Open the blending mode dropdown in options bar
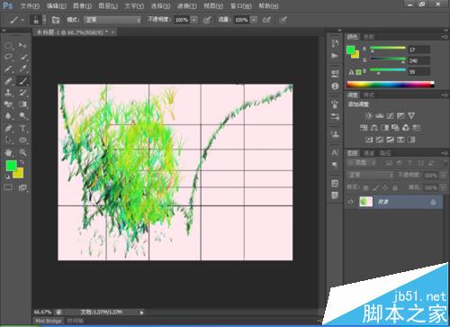 [x=112, y=20]
